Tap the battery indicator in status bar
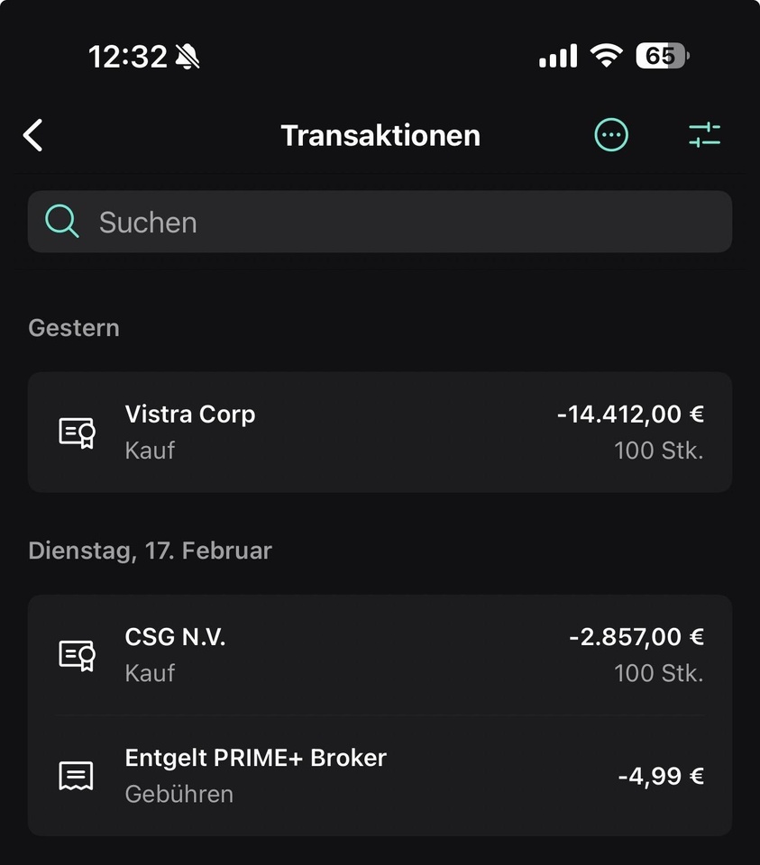760x865 pixels. 662,57
